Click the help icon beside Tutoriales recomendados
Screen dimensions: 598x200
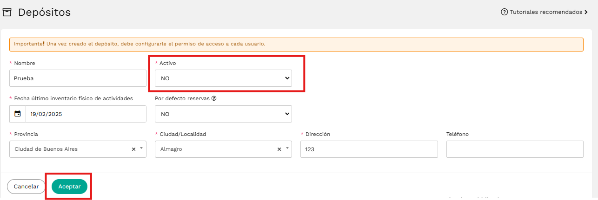504,12
